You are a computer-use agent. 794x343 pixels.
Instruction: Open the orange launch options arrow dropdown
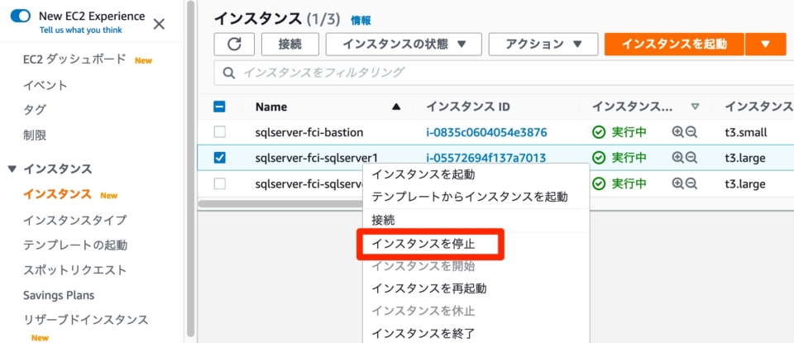pyautogui.click(x=766, y=45)
